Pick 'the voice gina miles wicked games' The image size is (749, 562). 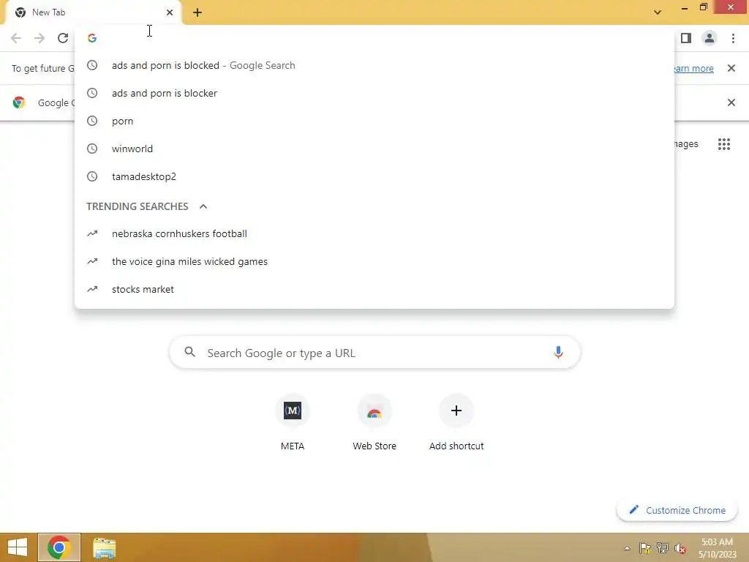pos(374,261)
